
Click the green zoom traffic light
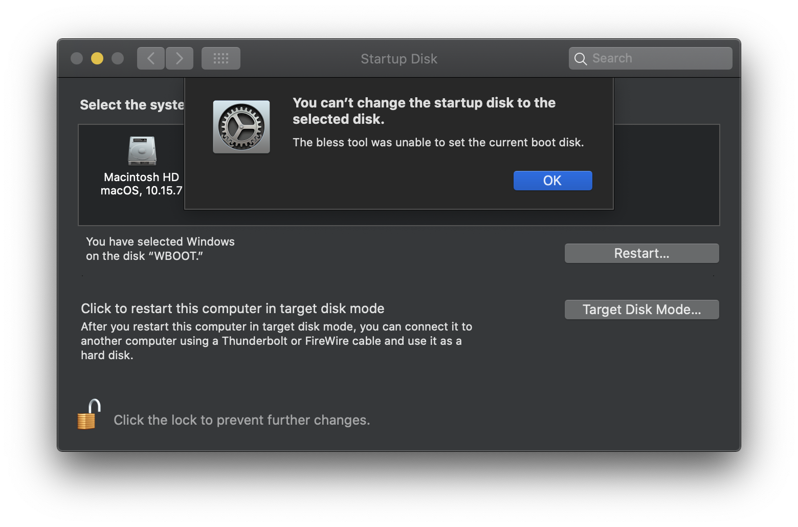118,58
